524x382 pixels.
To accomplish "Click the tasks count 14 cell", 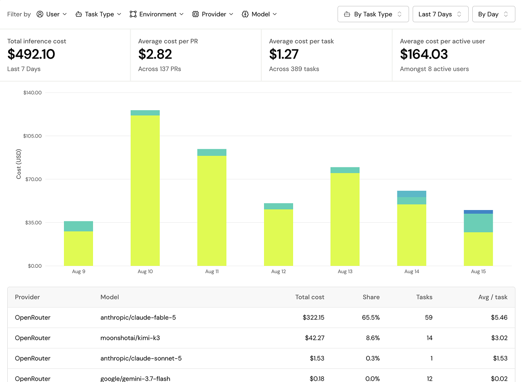I will (430, 338).
